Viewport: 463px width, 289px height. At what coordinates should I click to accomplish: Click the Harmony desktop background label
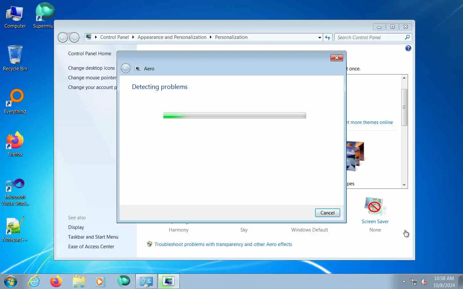click(178, 230)
